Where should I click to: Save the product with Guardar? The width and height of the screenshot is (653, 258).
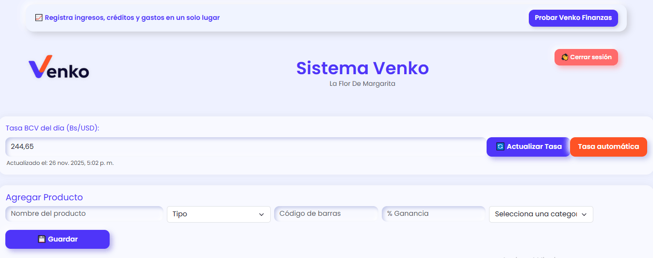(x=57, y=239)
